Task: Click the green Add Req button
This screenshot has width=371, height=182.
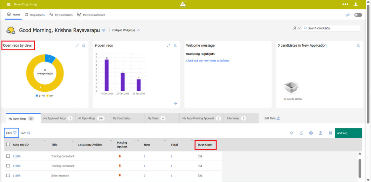Action: pyautogui.click(x=348, y=133)
